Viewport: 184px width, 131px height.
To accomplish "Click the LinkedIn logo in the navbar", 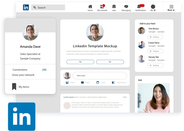I will click(x=26, y=8).
